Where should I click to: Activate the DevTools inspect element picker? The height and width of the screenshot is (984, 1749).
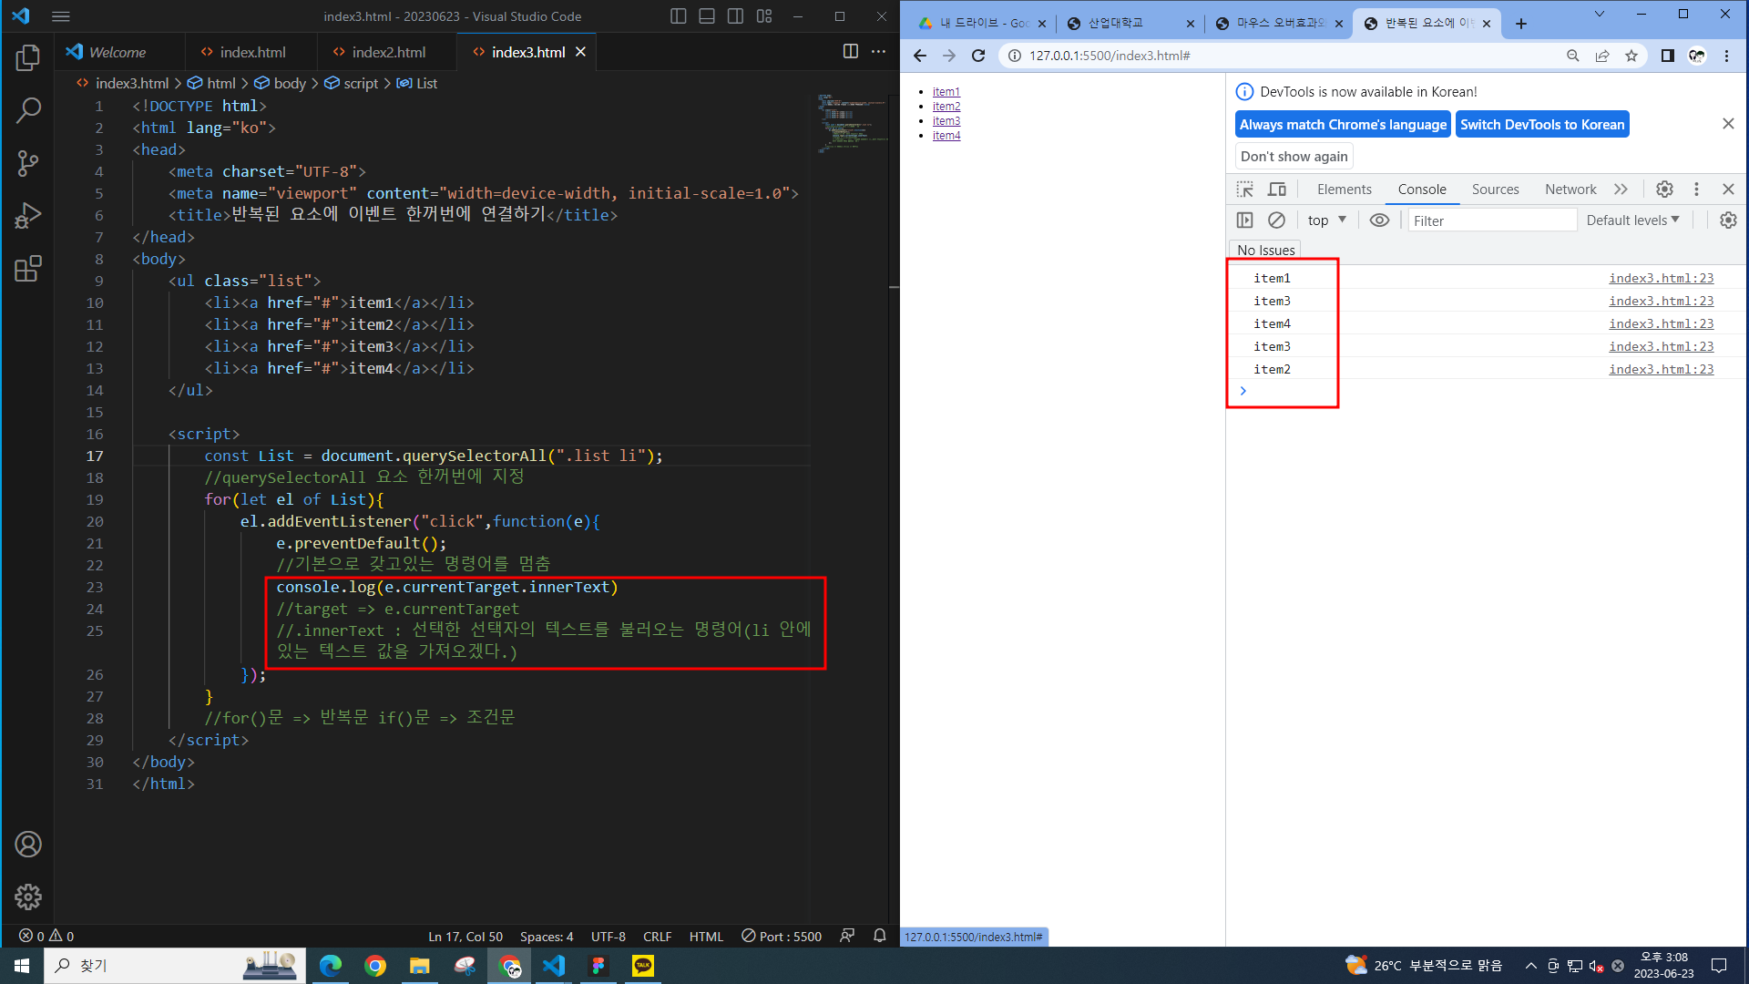click(x=1244, y=190)
